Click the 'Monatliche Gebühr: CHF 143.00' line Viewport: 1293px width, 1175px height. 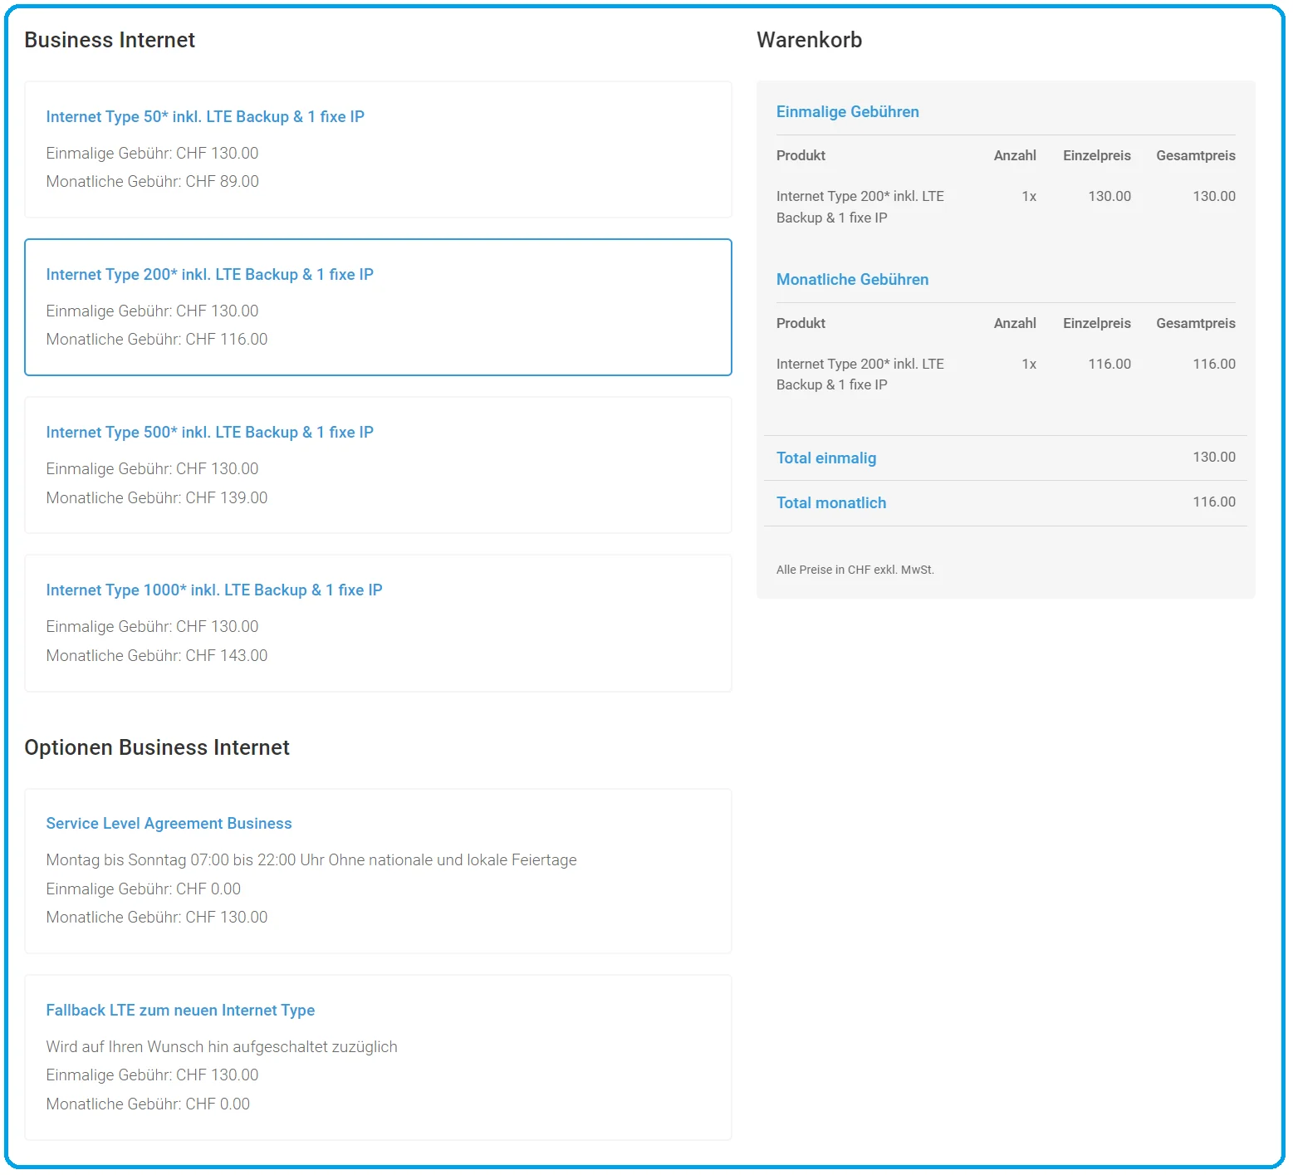(x=157, y=656)
